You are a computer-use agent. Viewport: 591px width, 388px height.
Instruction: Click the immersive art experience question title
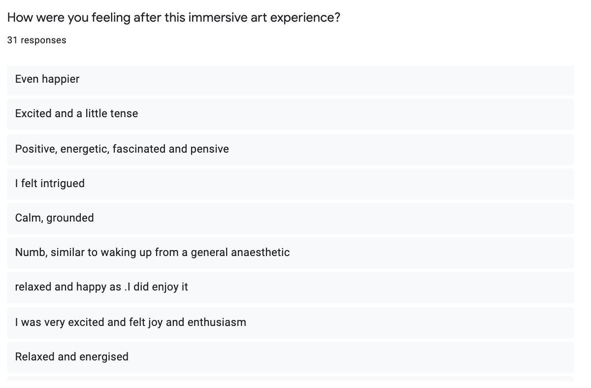(x=173, y=18)
